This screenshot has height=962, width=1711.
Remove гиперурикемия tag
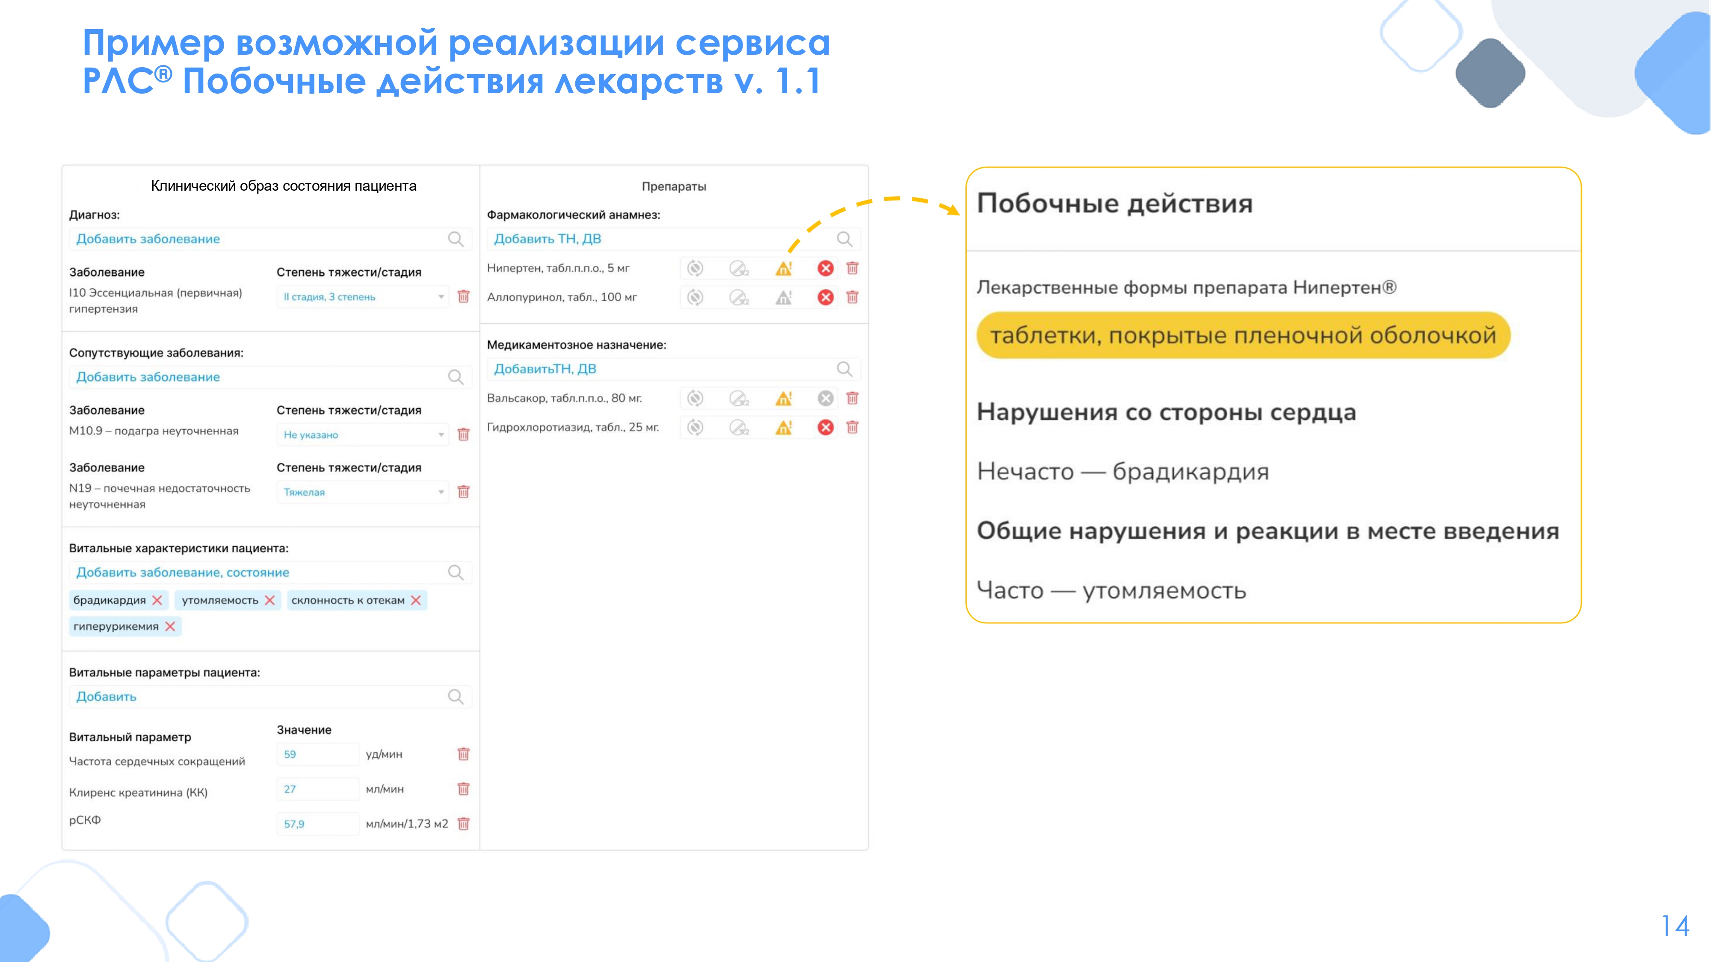pos(170,627)
